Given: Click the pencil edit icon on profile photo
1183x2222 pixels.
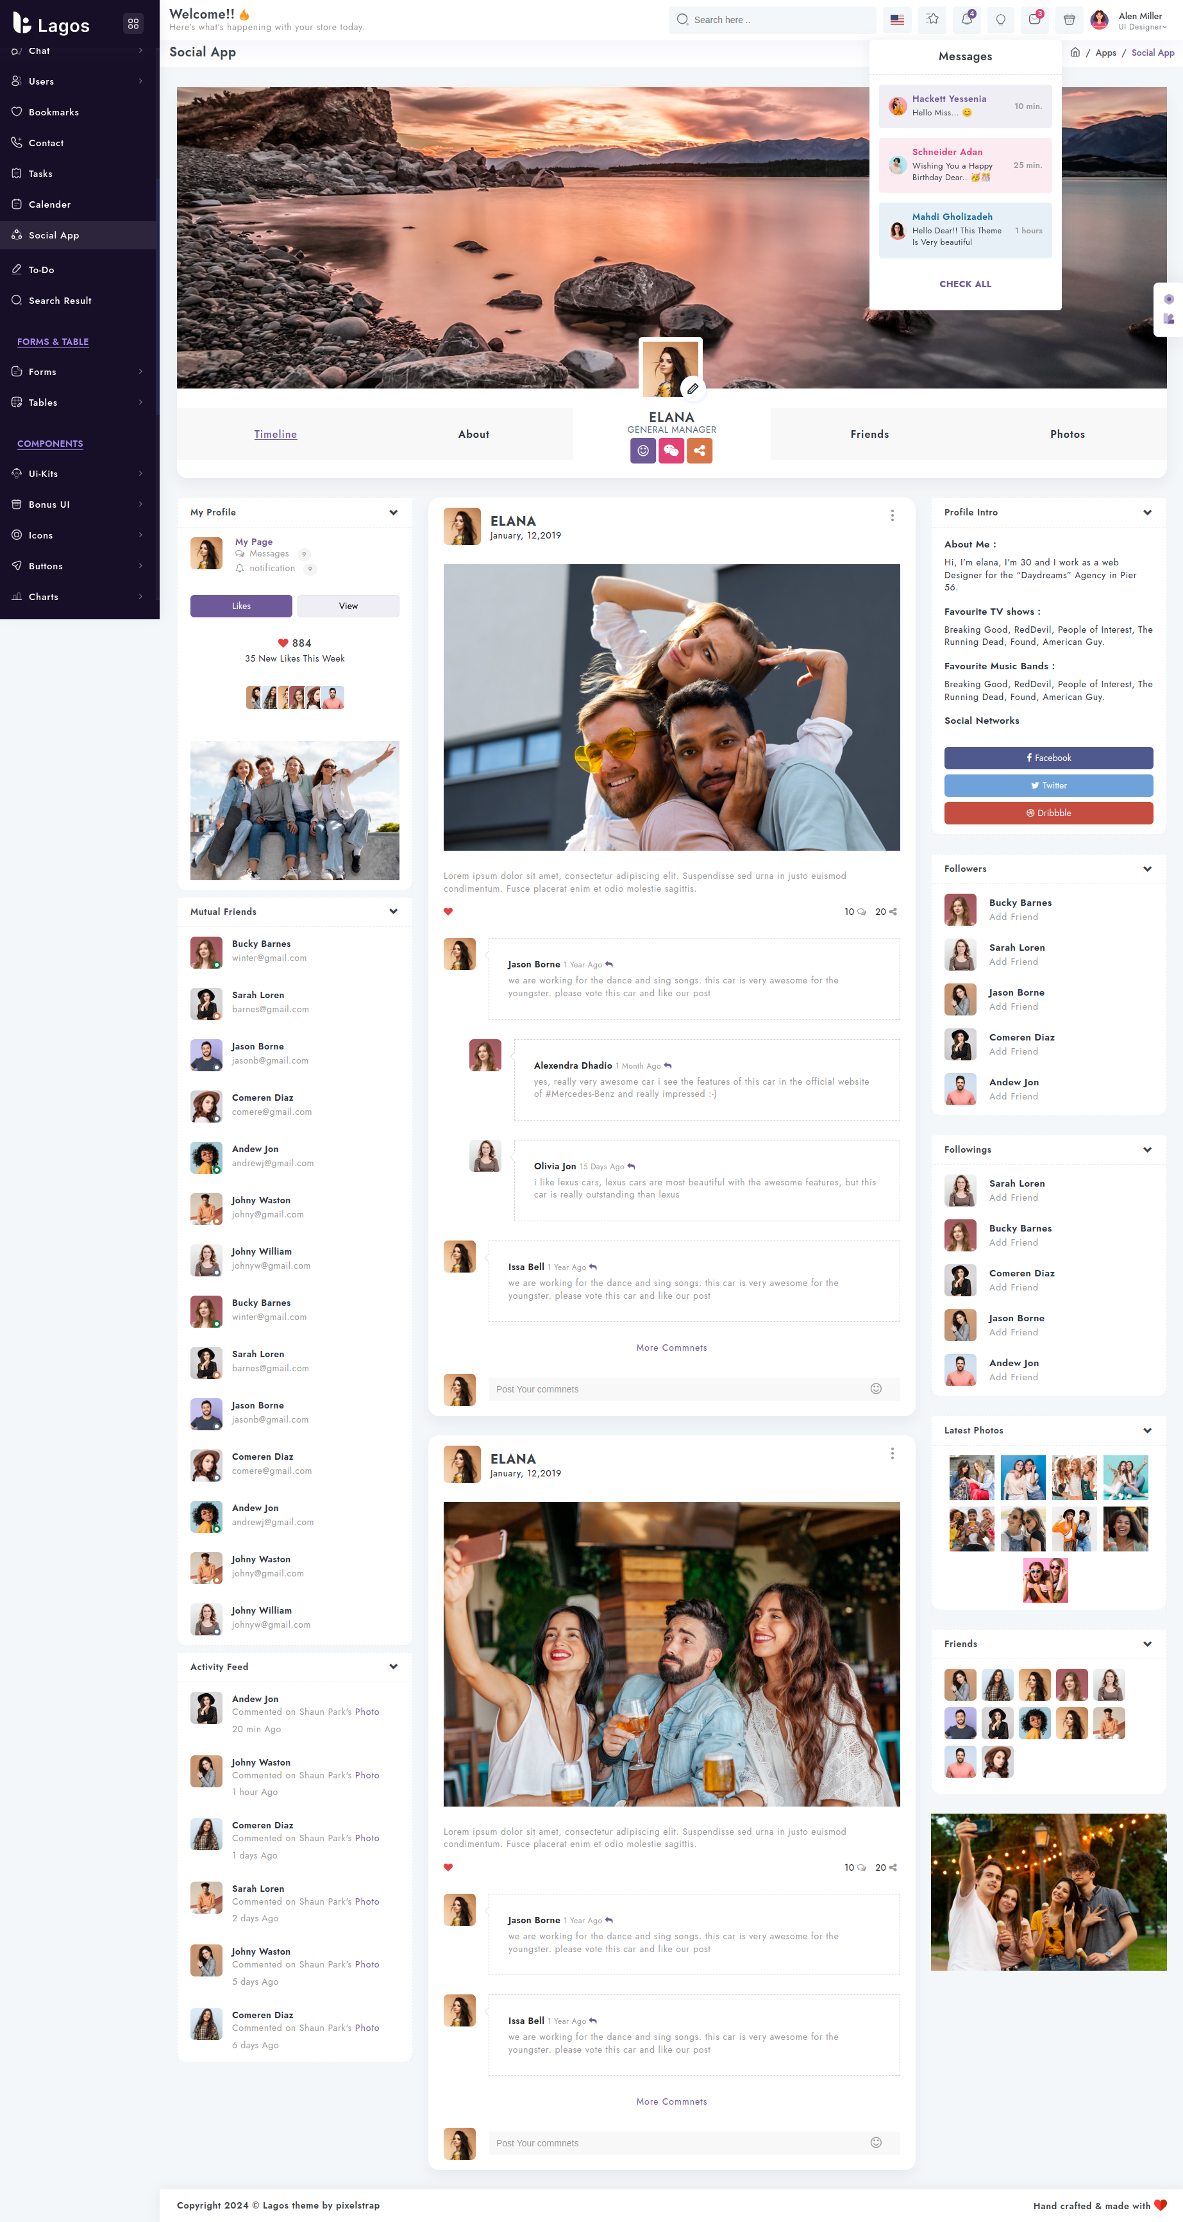Looking at the screenshot, I should pos(692,388).
